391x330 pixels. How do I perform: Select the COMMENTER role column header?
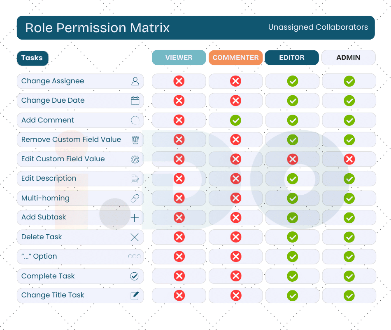tap(235, 58)
